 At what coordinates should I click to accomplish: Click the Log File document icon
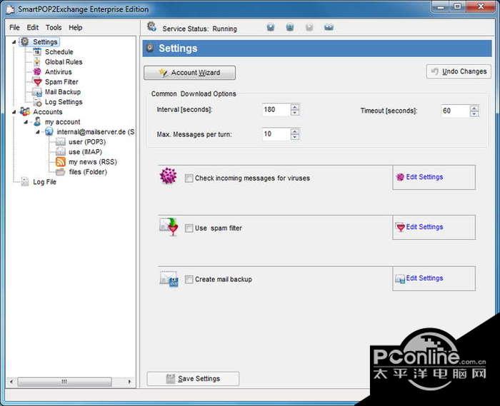pos(25,182)
